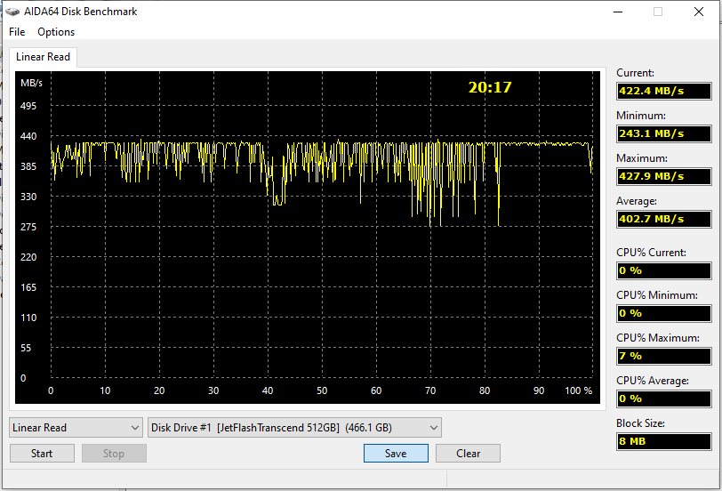Click the 50 x-axis label
Image resolution: width=722 pixels, height=491 pixels.
point(322,390)
